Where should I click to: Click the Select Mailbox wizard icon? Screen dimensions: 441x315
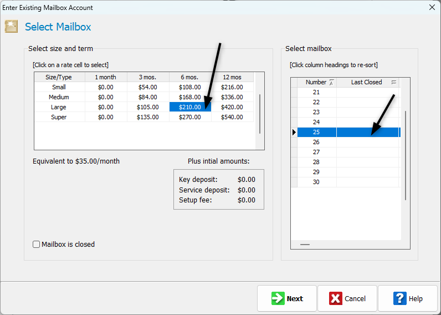(x=11, y=27)
